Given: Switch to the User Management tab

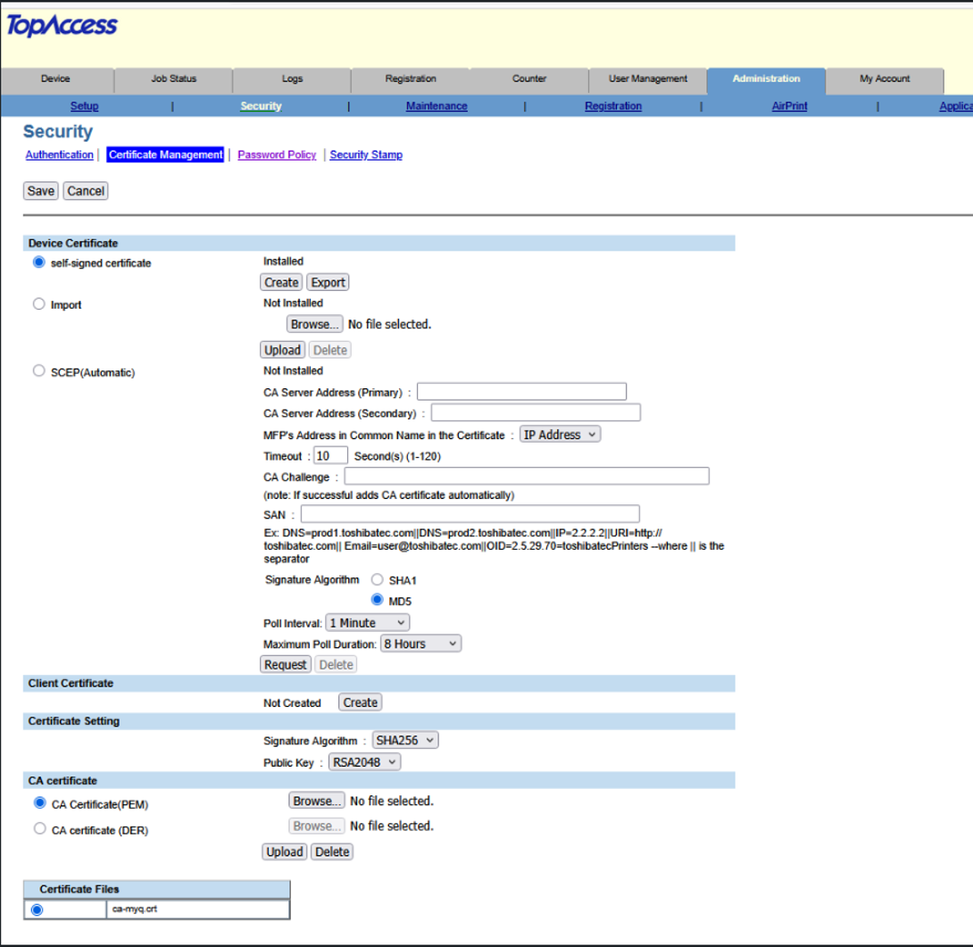Looking at the screenshot, I should tap(648, 79).
